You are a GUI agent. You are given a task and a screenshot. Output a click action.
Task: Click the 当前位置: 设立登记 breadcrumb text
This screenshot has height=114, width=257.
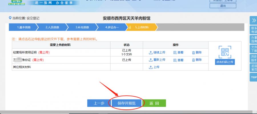click(26, 18)
